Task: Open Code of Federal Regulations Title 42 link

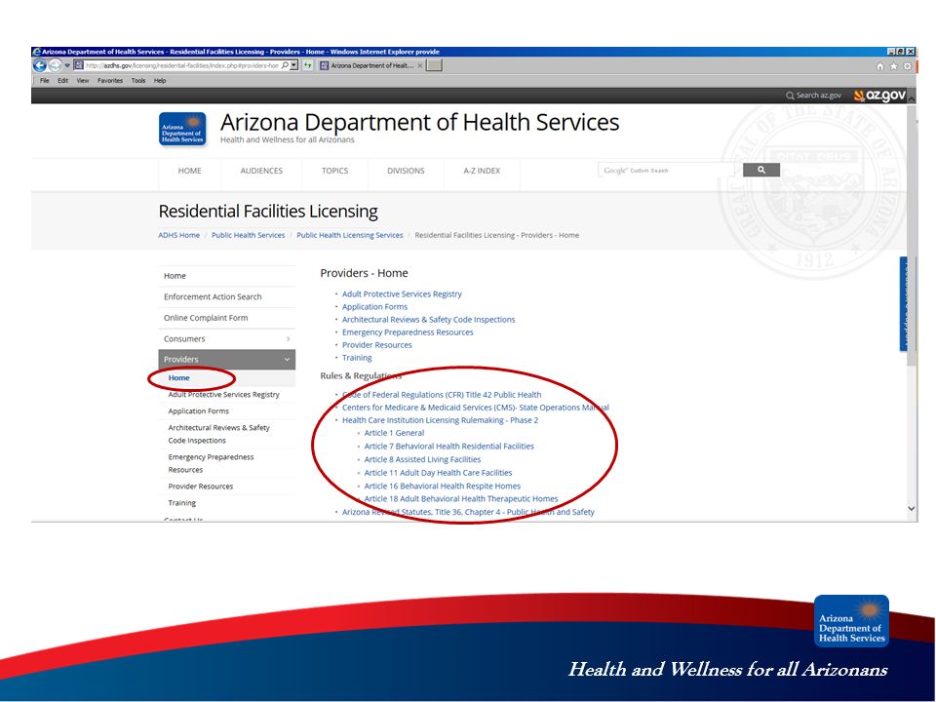Action: pyautogui.click(x=442, y=395)
